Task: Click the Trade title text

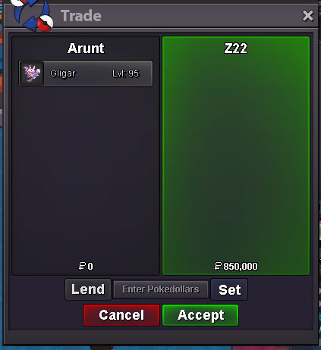Action: [81, 16]
